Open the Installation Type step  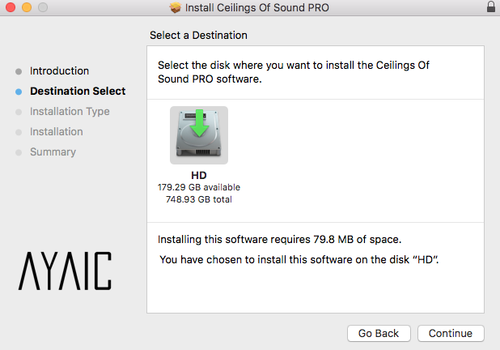click(x=70, y=112)
